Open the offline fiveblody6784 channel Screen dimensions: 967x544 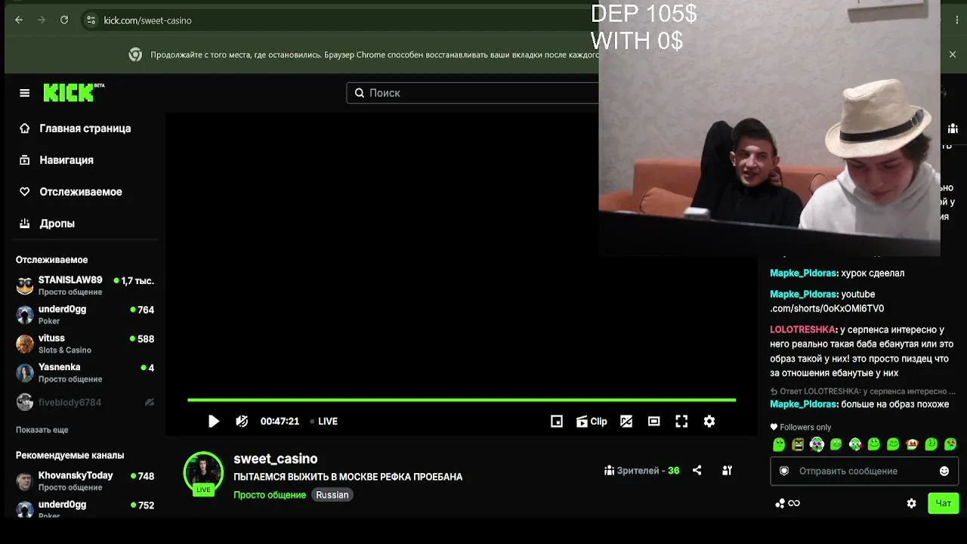(85, 402)
